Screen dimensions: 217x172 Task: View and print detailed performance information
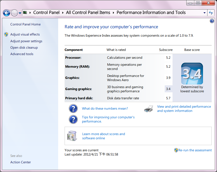pyautogui.click(x=184, y=109)
